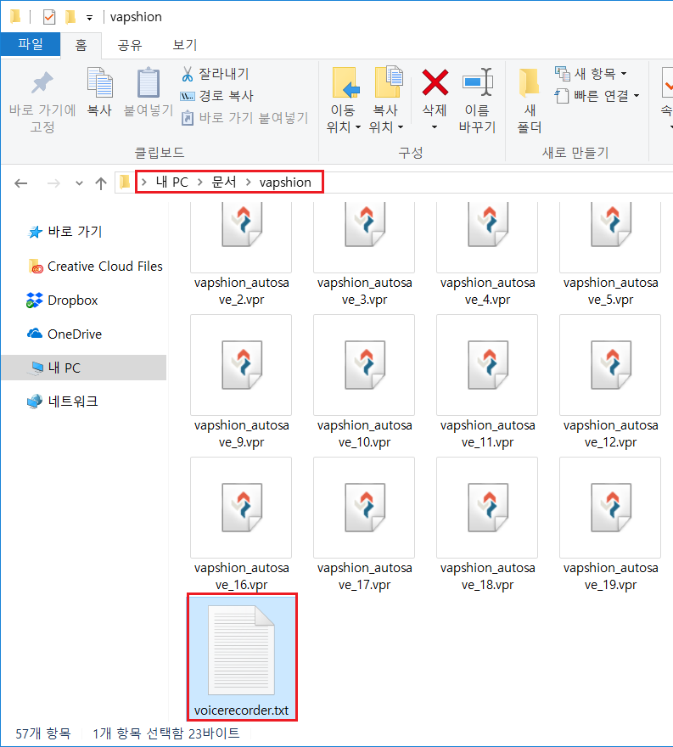Viewport: 673px width, 747px height.
Task: Select 내 PC in navigation pane
Action: click(84, 368)
